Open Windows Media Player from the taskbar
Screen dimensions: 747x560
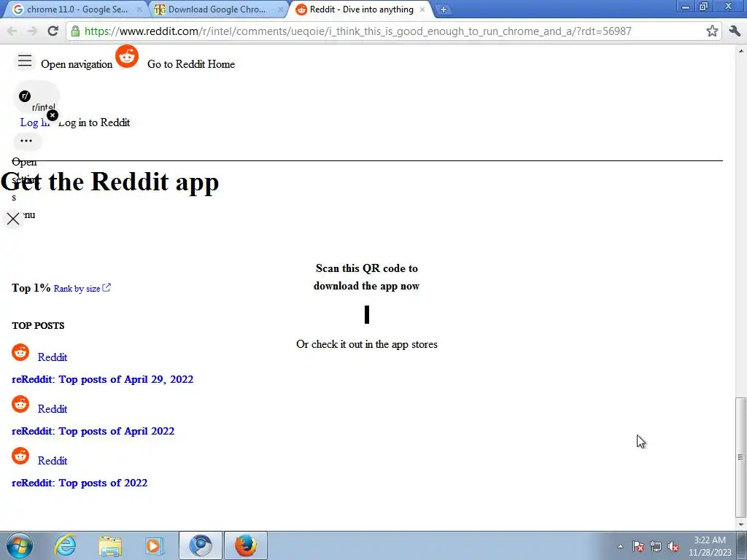pyautogui.click(x=154, y=546)
